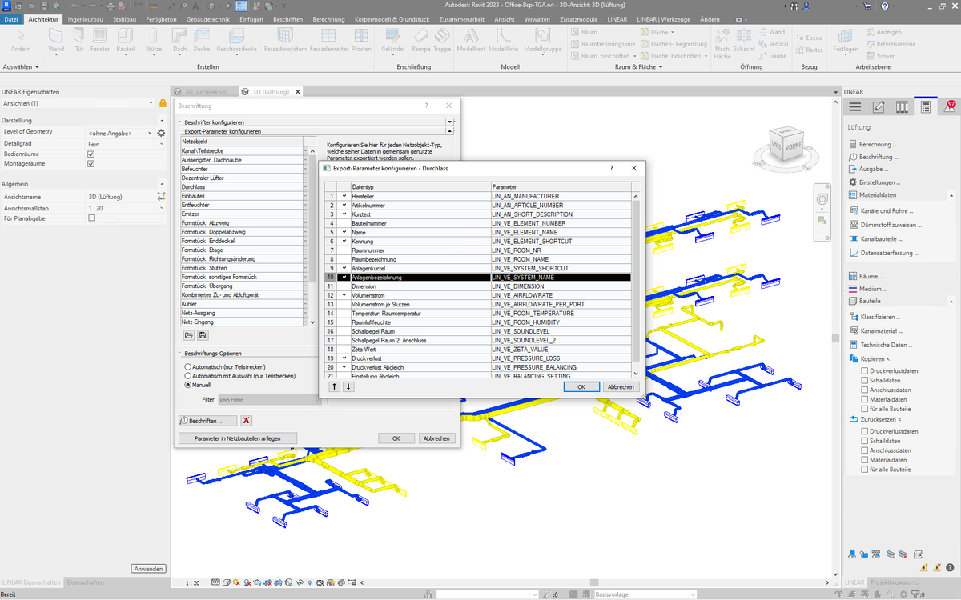Click the open folder icon below the Netzobjekt list
This screenshot has width=961, height=600.
tap(189, 335)
